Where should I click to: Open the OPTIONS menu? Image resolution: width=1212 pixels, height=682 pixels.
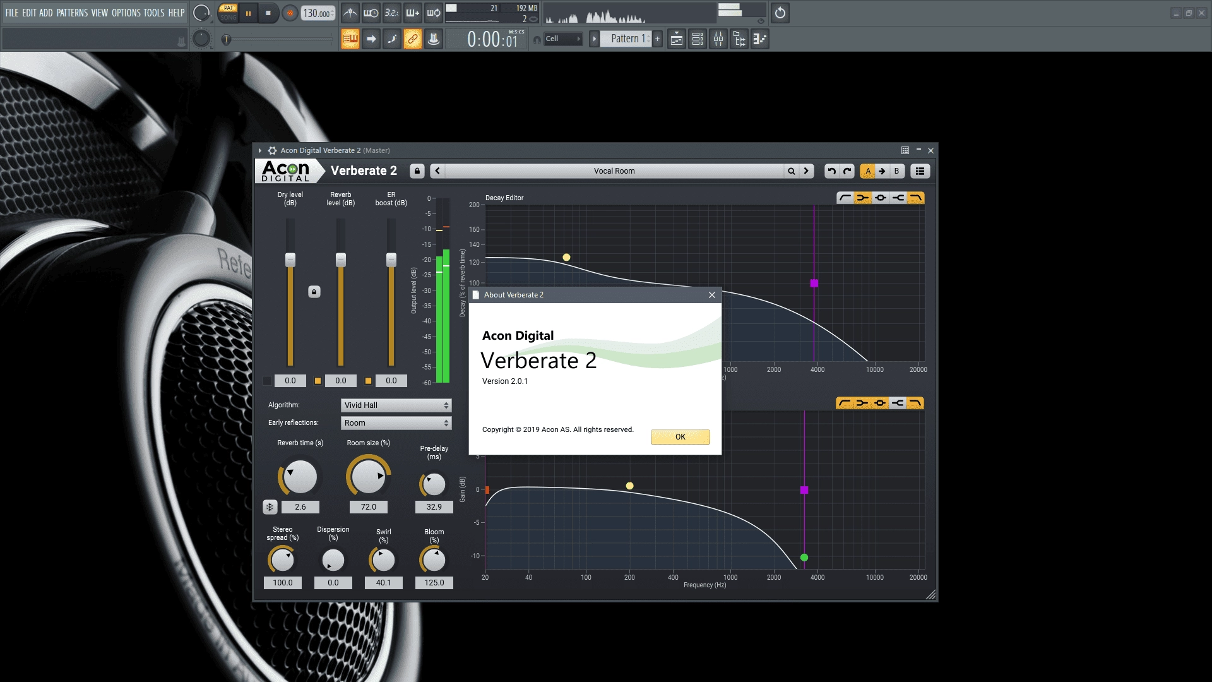(x=126, y=13)
